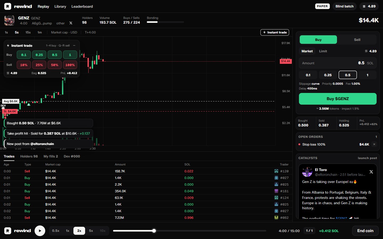The height and width of the screenshot is (239, 383).
Task: Click trader avatar icon for #124
Action: pyautogui.click(x=276, y=198)
